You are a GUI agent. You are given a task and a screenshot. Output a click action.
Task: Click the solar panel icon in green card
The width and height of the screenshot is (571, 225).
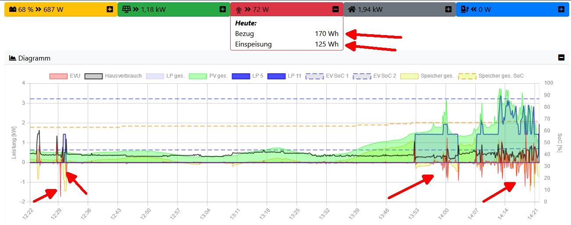pyautogui.click(x=126, y=9)
